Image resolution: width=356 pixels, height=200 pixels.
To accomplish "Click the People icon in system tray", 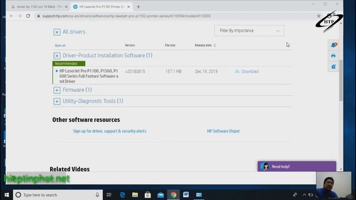I will [x=295, y=195].
